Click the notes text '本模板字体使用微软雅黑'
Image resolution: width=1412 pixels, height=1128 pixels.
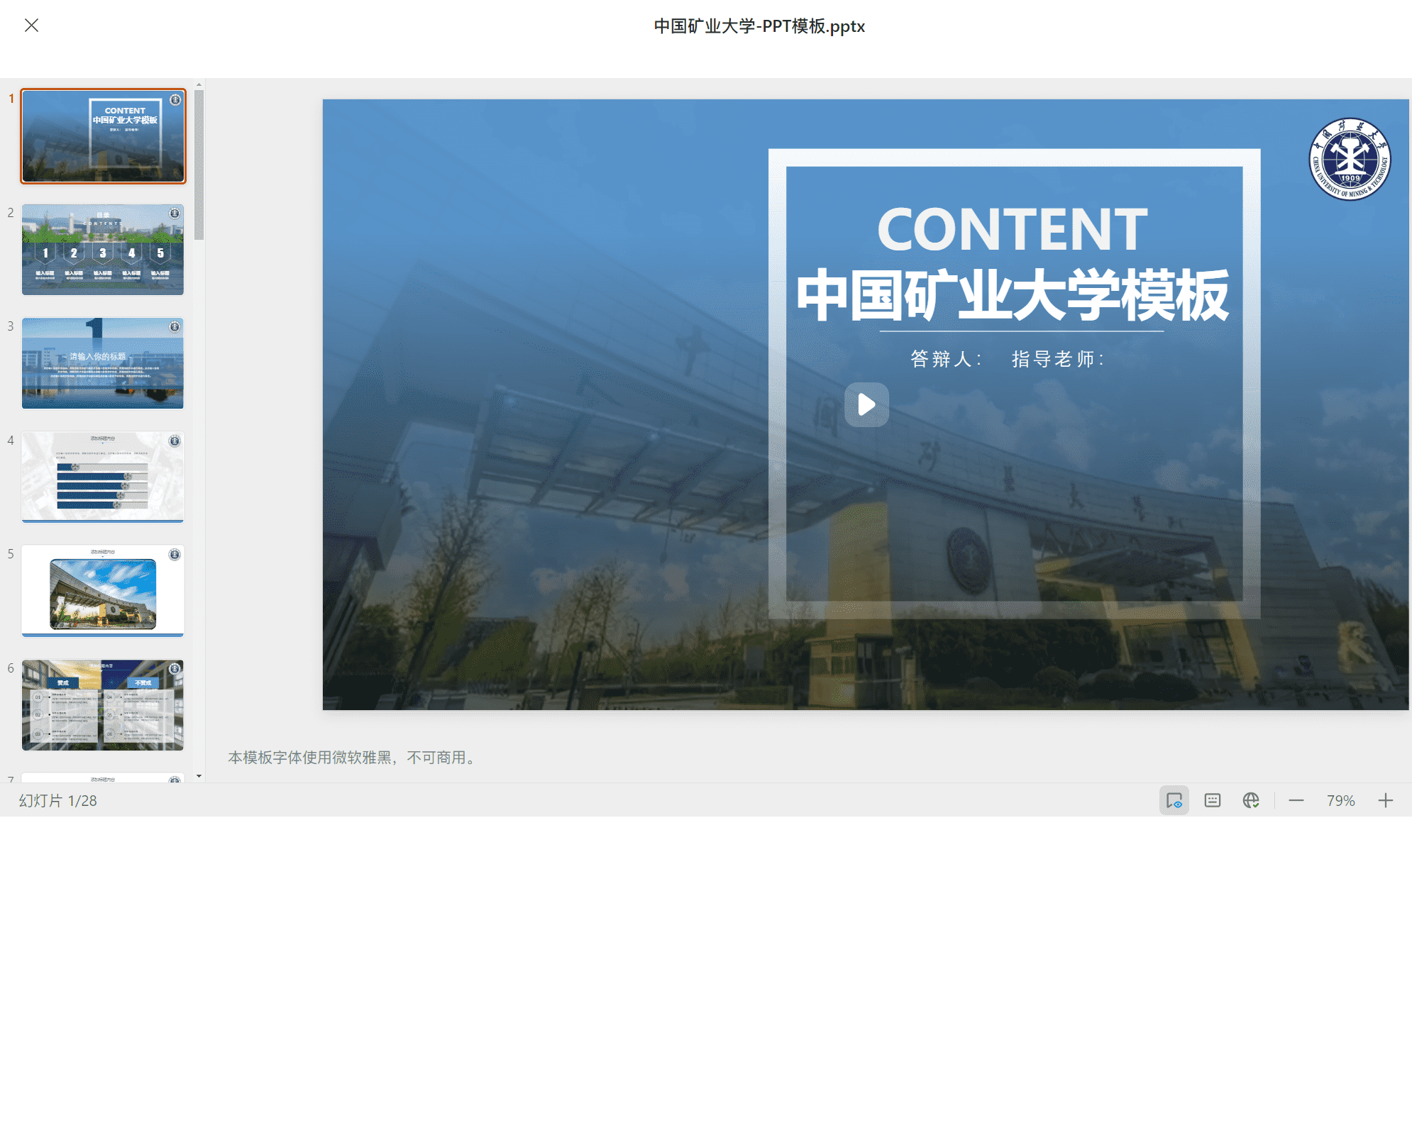pos(310,758)
